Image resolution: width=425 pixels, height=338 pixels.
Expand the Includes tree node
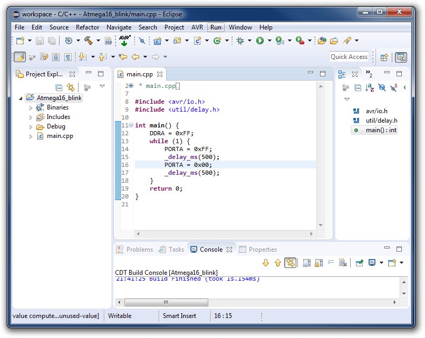click(31, 117)
